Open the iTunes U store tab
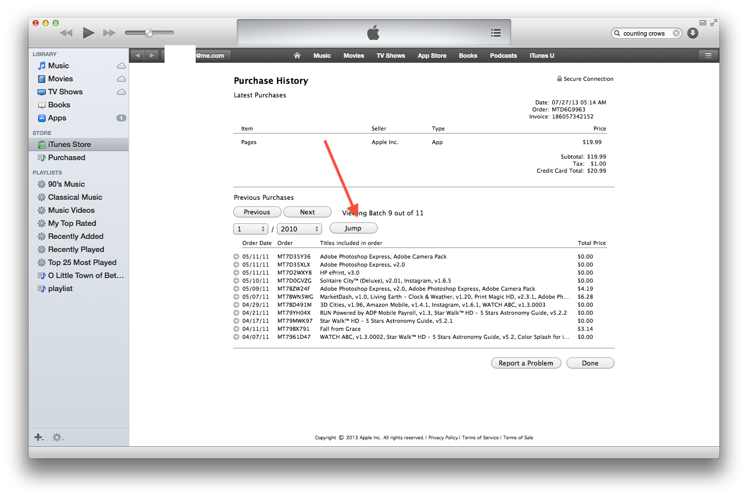Viewport: 748px width, 498px height. pos(542,56)
